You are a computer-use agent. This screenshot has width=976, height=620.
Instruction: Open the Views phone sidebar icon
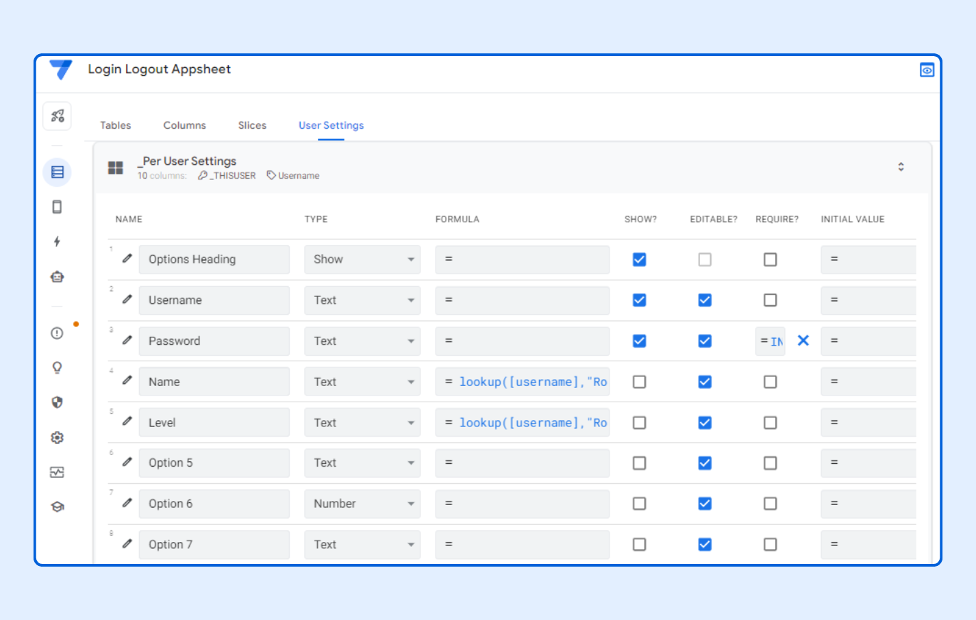pos(57,207)
